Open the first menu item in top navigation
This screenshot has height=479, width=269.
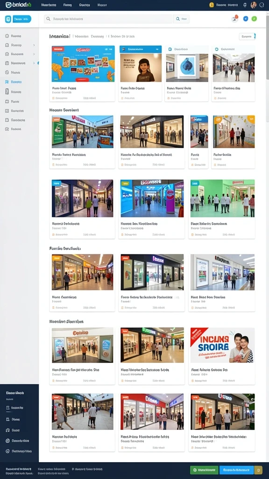point(49,5)
